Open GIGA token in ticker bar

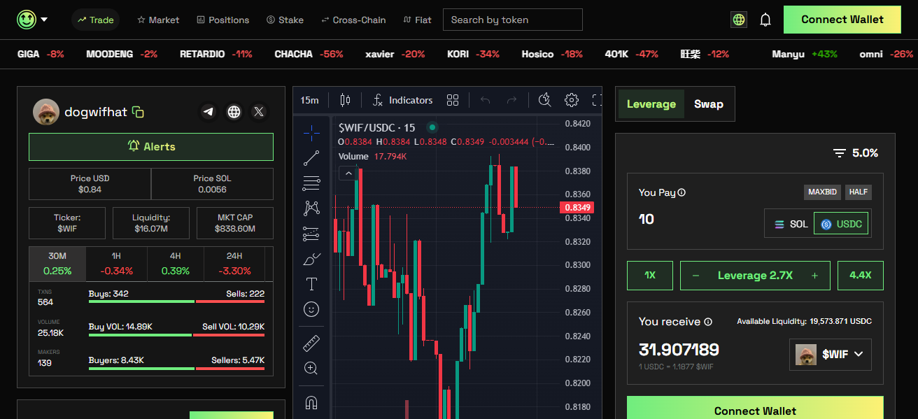click(40, 54)
